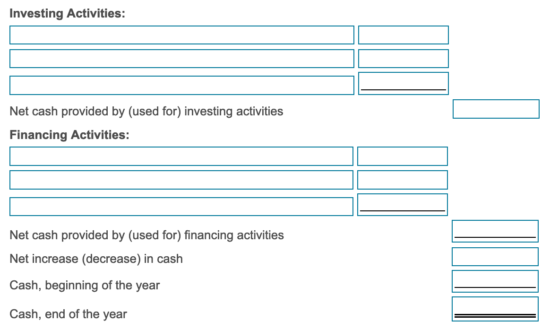Image resolution: width=550 pixels, height=330 pixels.
Task: Click the first Investing Activities description field
Action: pyautogui.click(x=182, y=35)
